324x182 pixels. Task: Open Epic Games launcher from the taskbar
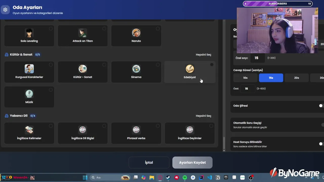226,177
